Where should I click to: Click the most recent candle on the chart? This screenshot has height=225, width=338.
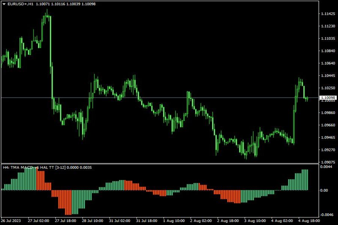point(307,99)
